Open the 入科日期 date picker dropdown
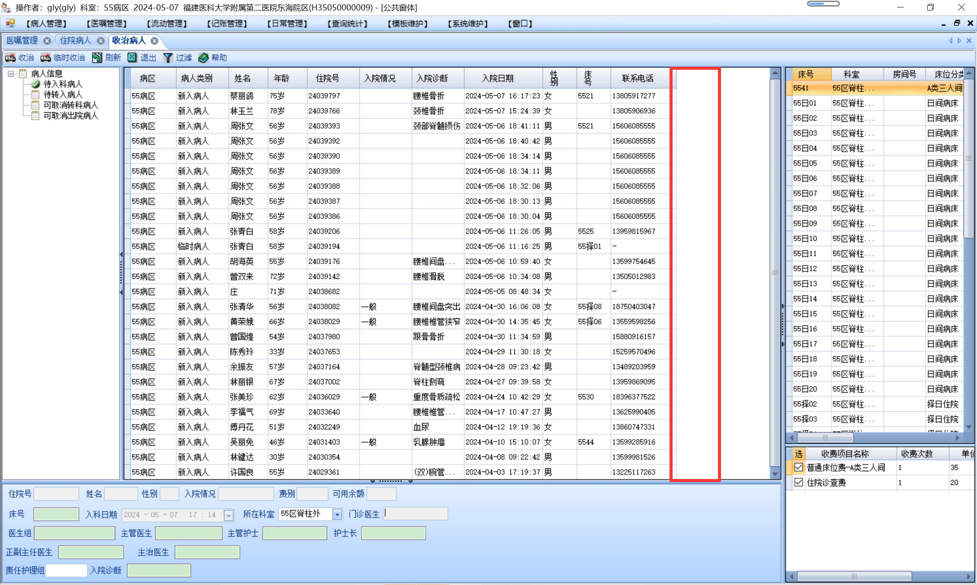The height and width of the screenshot is (585, 977). click(229, 515)
